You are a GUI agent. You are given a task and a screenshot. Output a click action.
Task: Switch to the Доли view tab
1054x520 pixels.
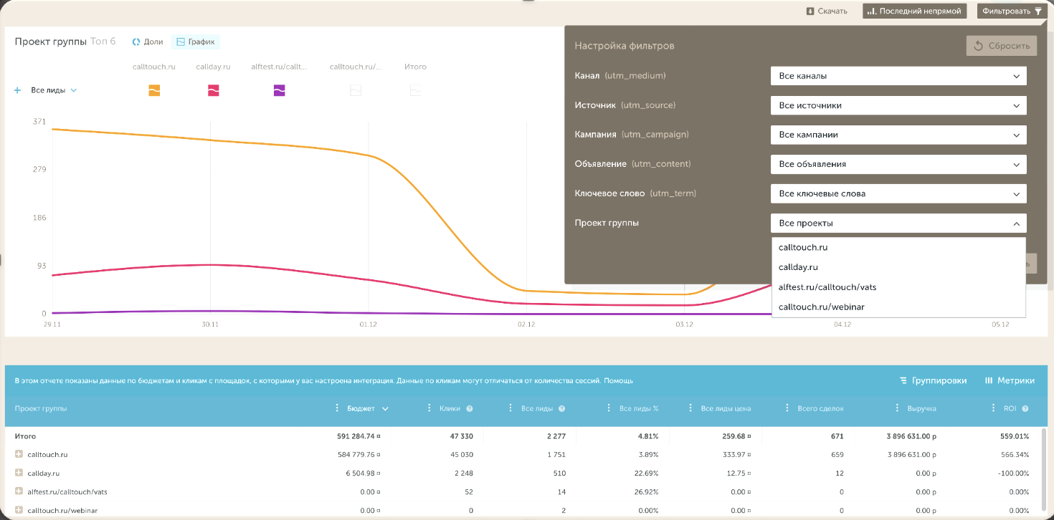point(148,42)
